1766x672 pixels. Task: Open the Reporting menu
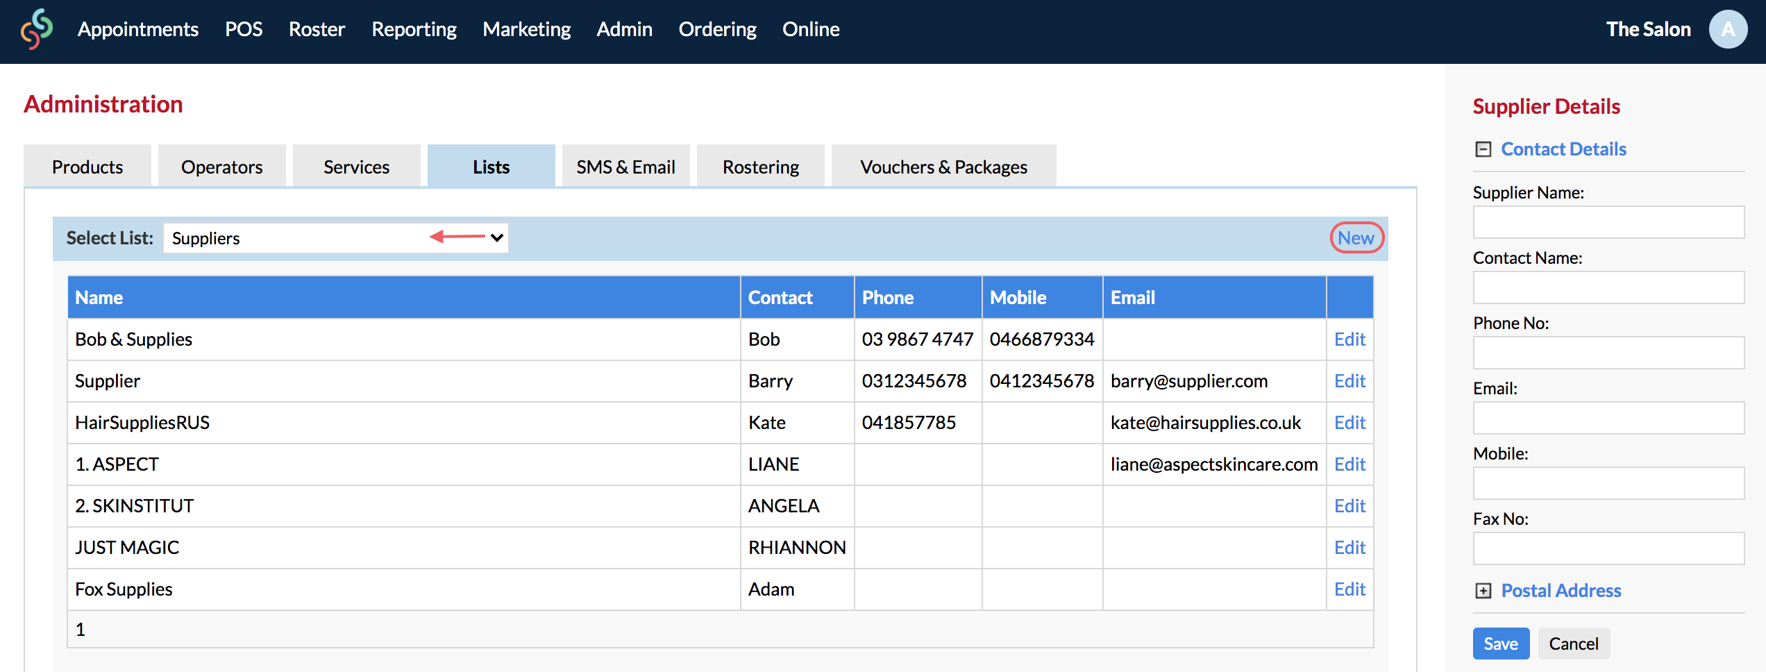click(414, 29)
